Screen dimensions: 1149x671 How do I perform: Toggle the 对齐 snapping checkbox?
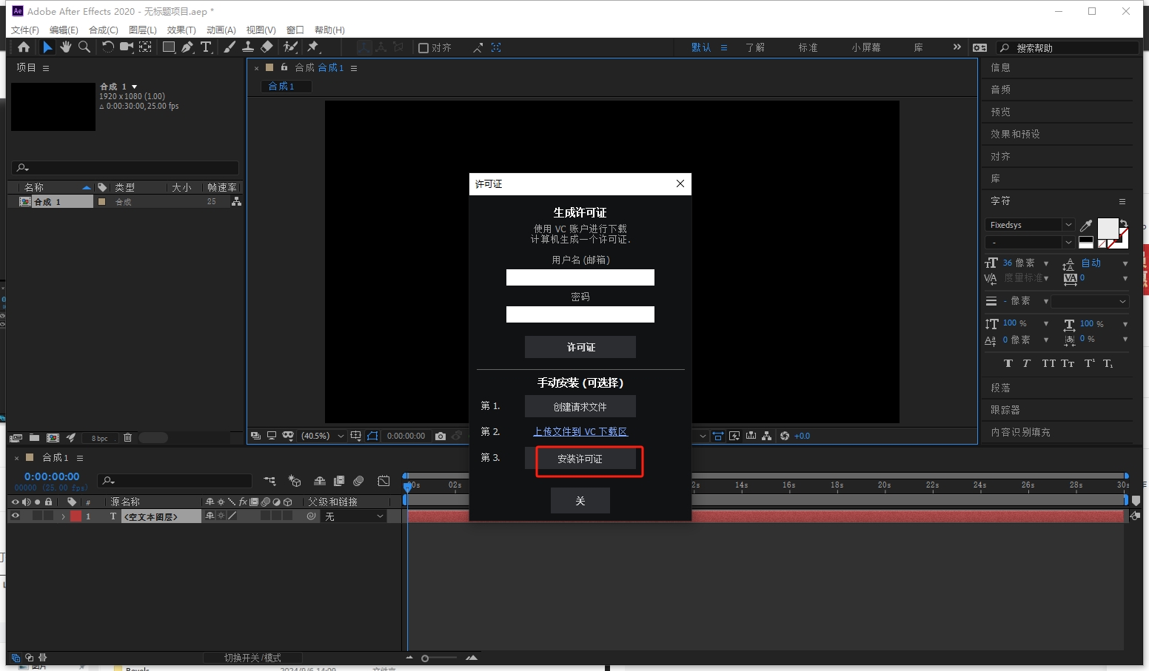click(x=423, y=47)
